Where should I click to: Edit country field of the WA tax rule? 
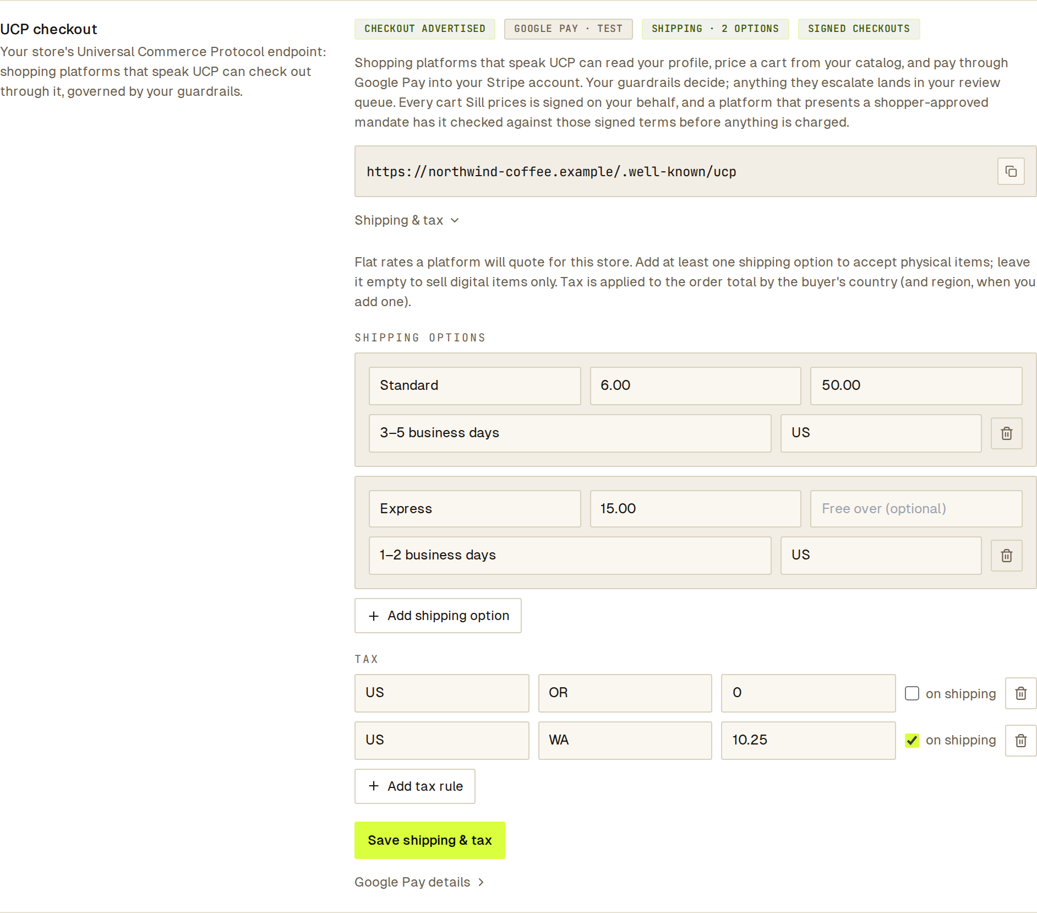(x=442, y=740)
